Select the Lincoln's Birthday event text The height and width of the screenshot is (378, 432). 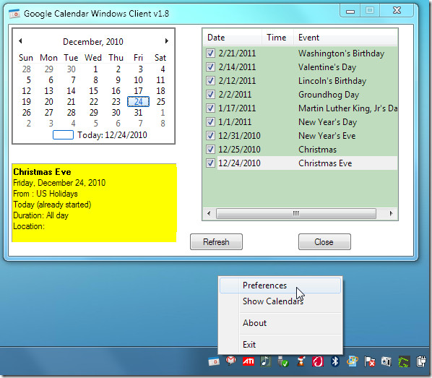coord(332,81)
